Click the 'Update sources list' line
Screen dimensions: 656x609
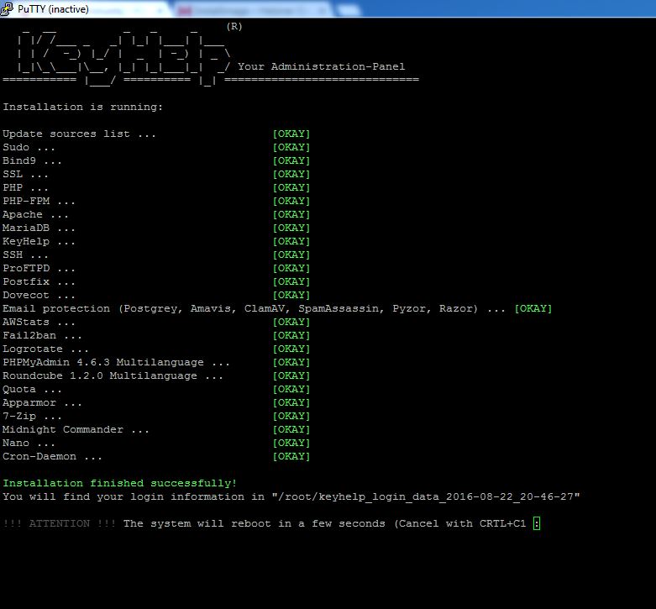tap(79, 134)
